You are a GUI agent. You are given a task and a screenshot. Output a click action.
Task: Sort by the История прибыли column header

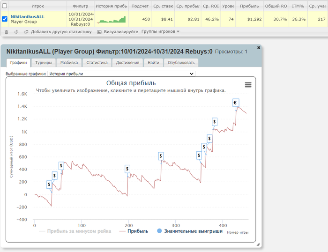pos(112,6)
